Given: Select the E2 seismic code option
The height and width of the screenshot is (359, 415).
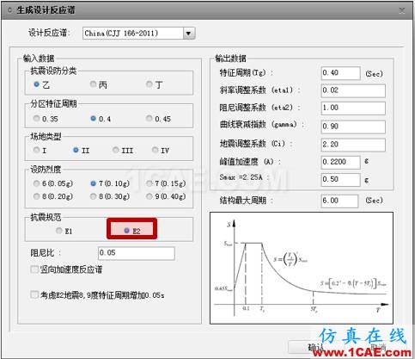Looking at the screenshot, I should pos(126,231).
